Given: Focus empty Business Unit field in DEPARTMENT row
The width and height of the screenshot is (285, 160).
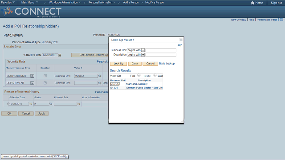Looking at the screenshot, I should (86, 83).
